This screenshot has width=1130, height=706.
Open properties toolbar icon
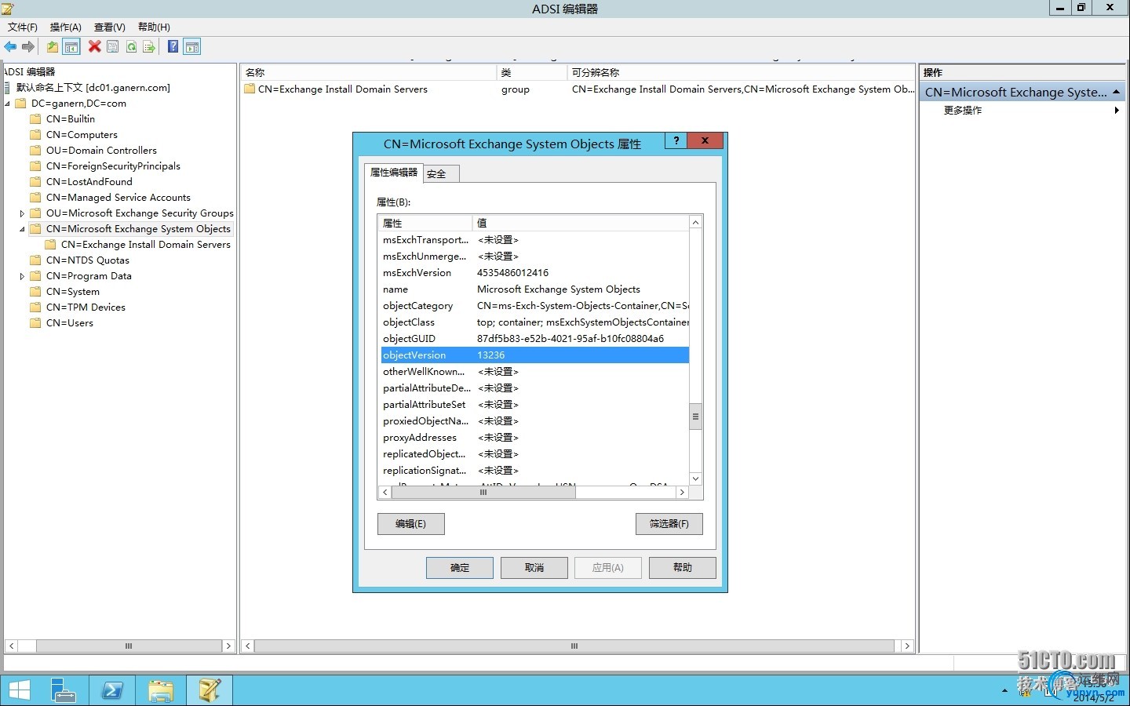[113, 47]
